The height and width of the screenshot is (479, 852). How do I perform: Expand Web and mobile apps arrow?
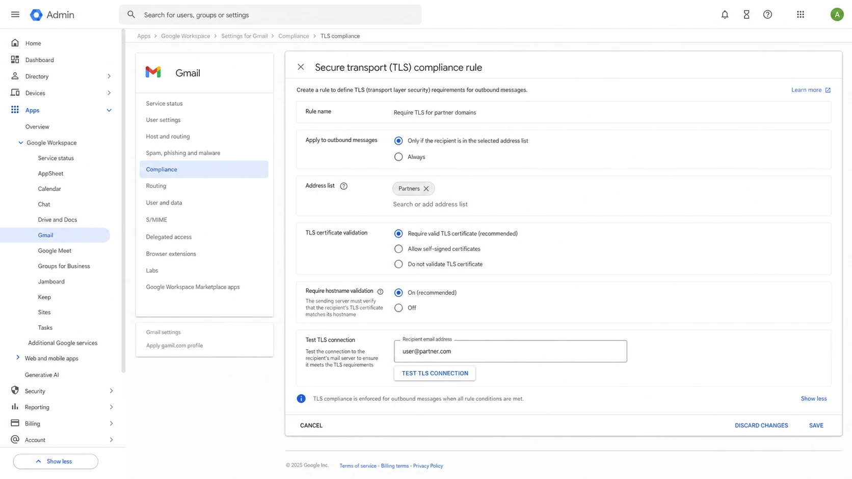coord(18,358)
